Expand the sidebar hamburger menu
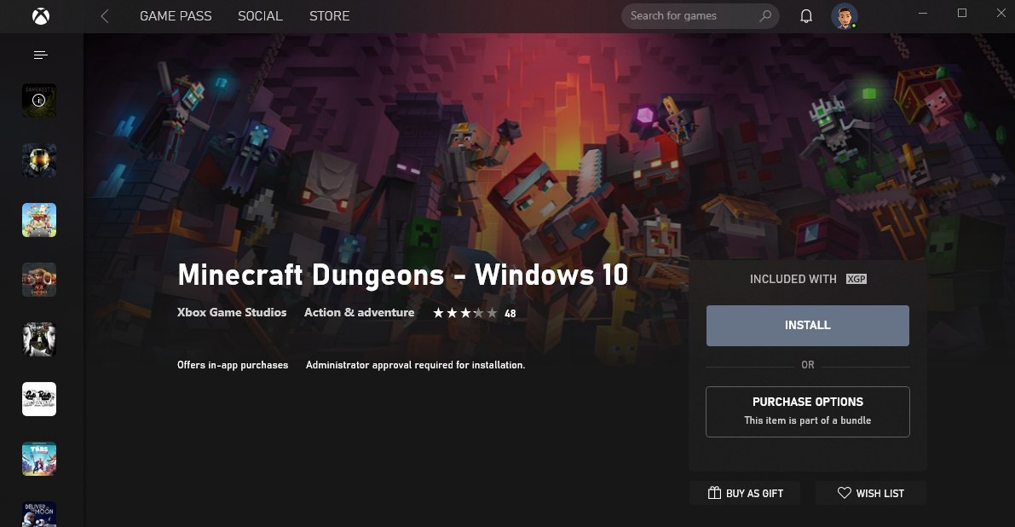The height and width of the screenshot is (527, 1015). pos(40,55)
